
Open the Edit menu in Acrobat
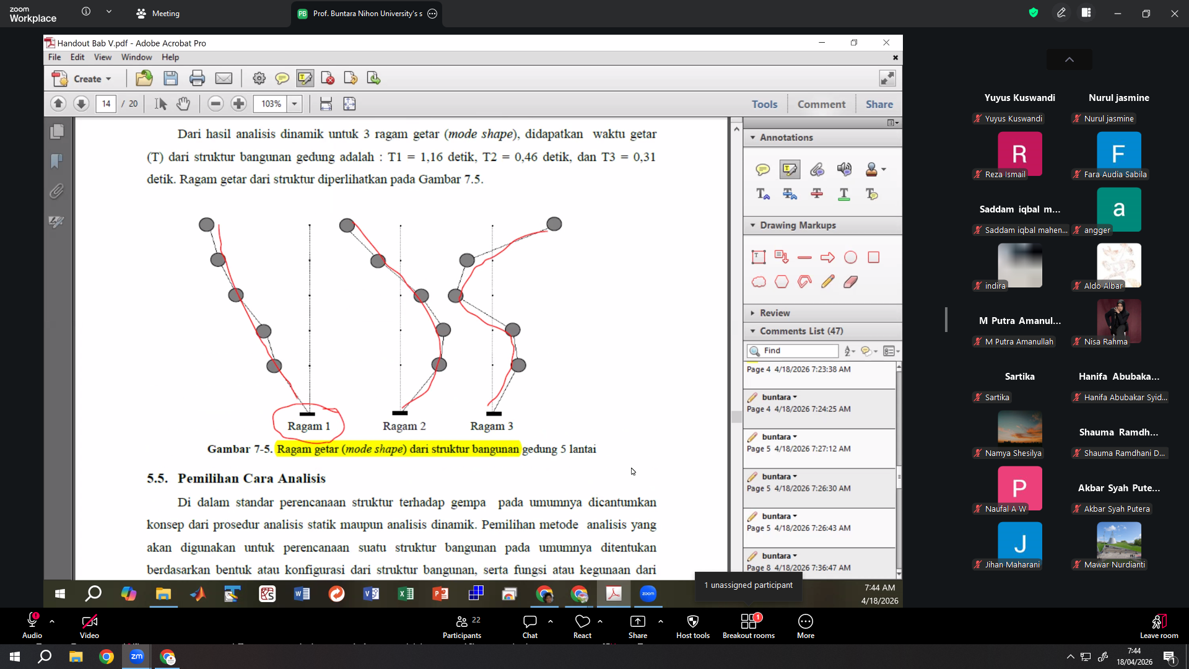77,57
